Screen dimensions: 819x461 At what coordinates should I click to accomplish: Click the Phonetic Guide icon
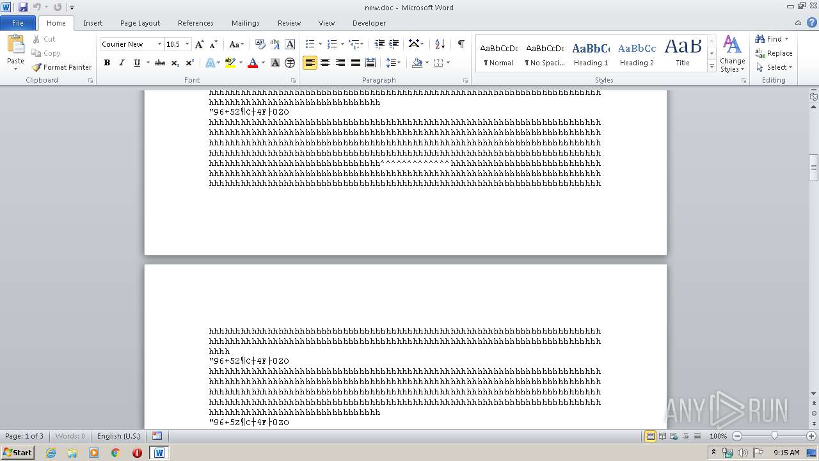click(275, 44)
